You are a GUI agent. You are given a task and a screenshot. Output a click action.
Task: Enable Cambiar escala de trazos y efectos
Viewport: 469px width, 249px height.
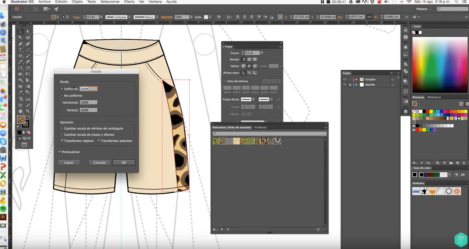[x=62, y=135]
